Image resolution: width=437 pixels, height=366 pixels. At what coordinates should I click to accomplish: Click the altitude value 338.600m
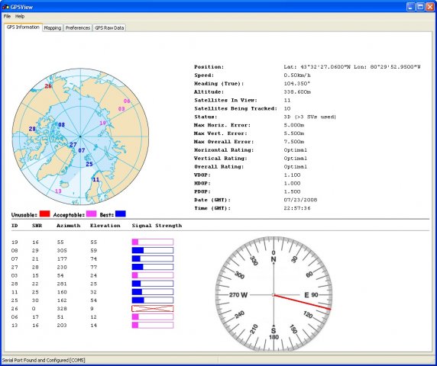(x=297, y=91)
